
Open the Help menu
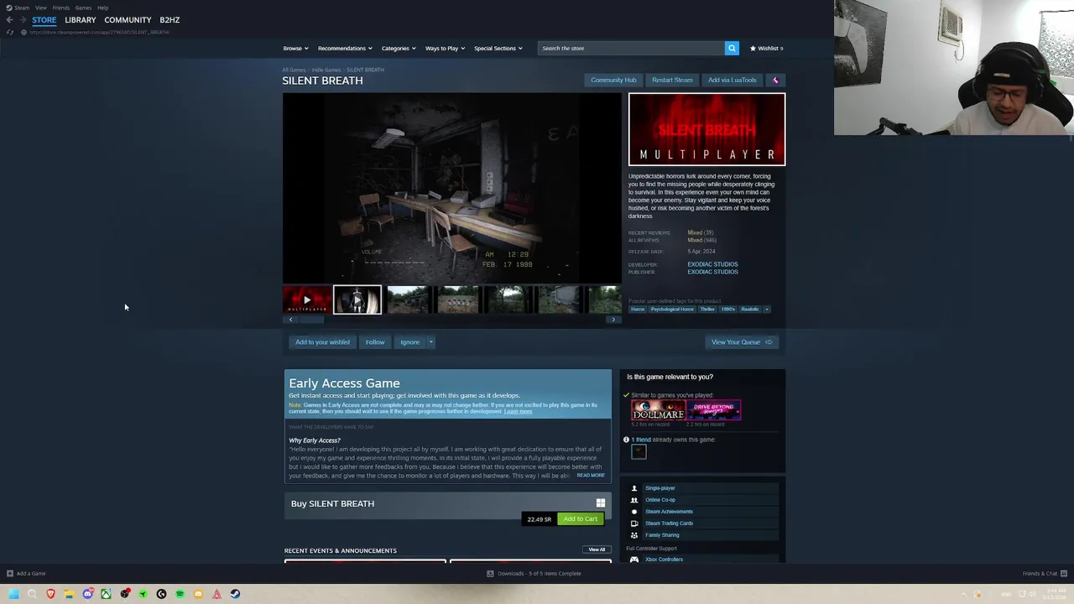102,8
